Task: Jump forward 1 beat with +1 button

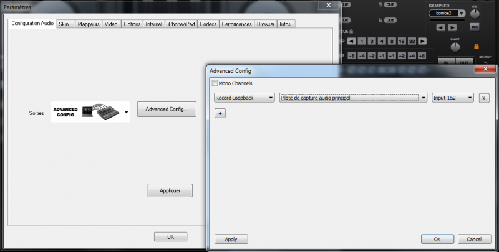Action: [x=392, y=56]
